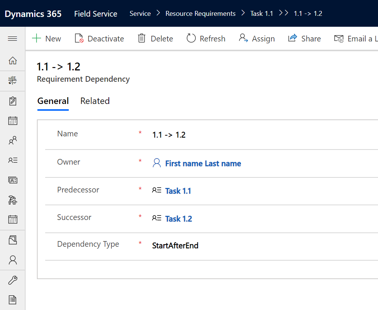Click the Predecessor record icon
This screenshot has height=310, width=378.
coord(157,190)
